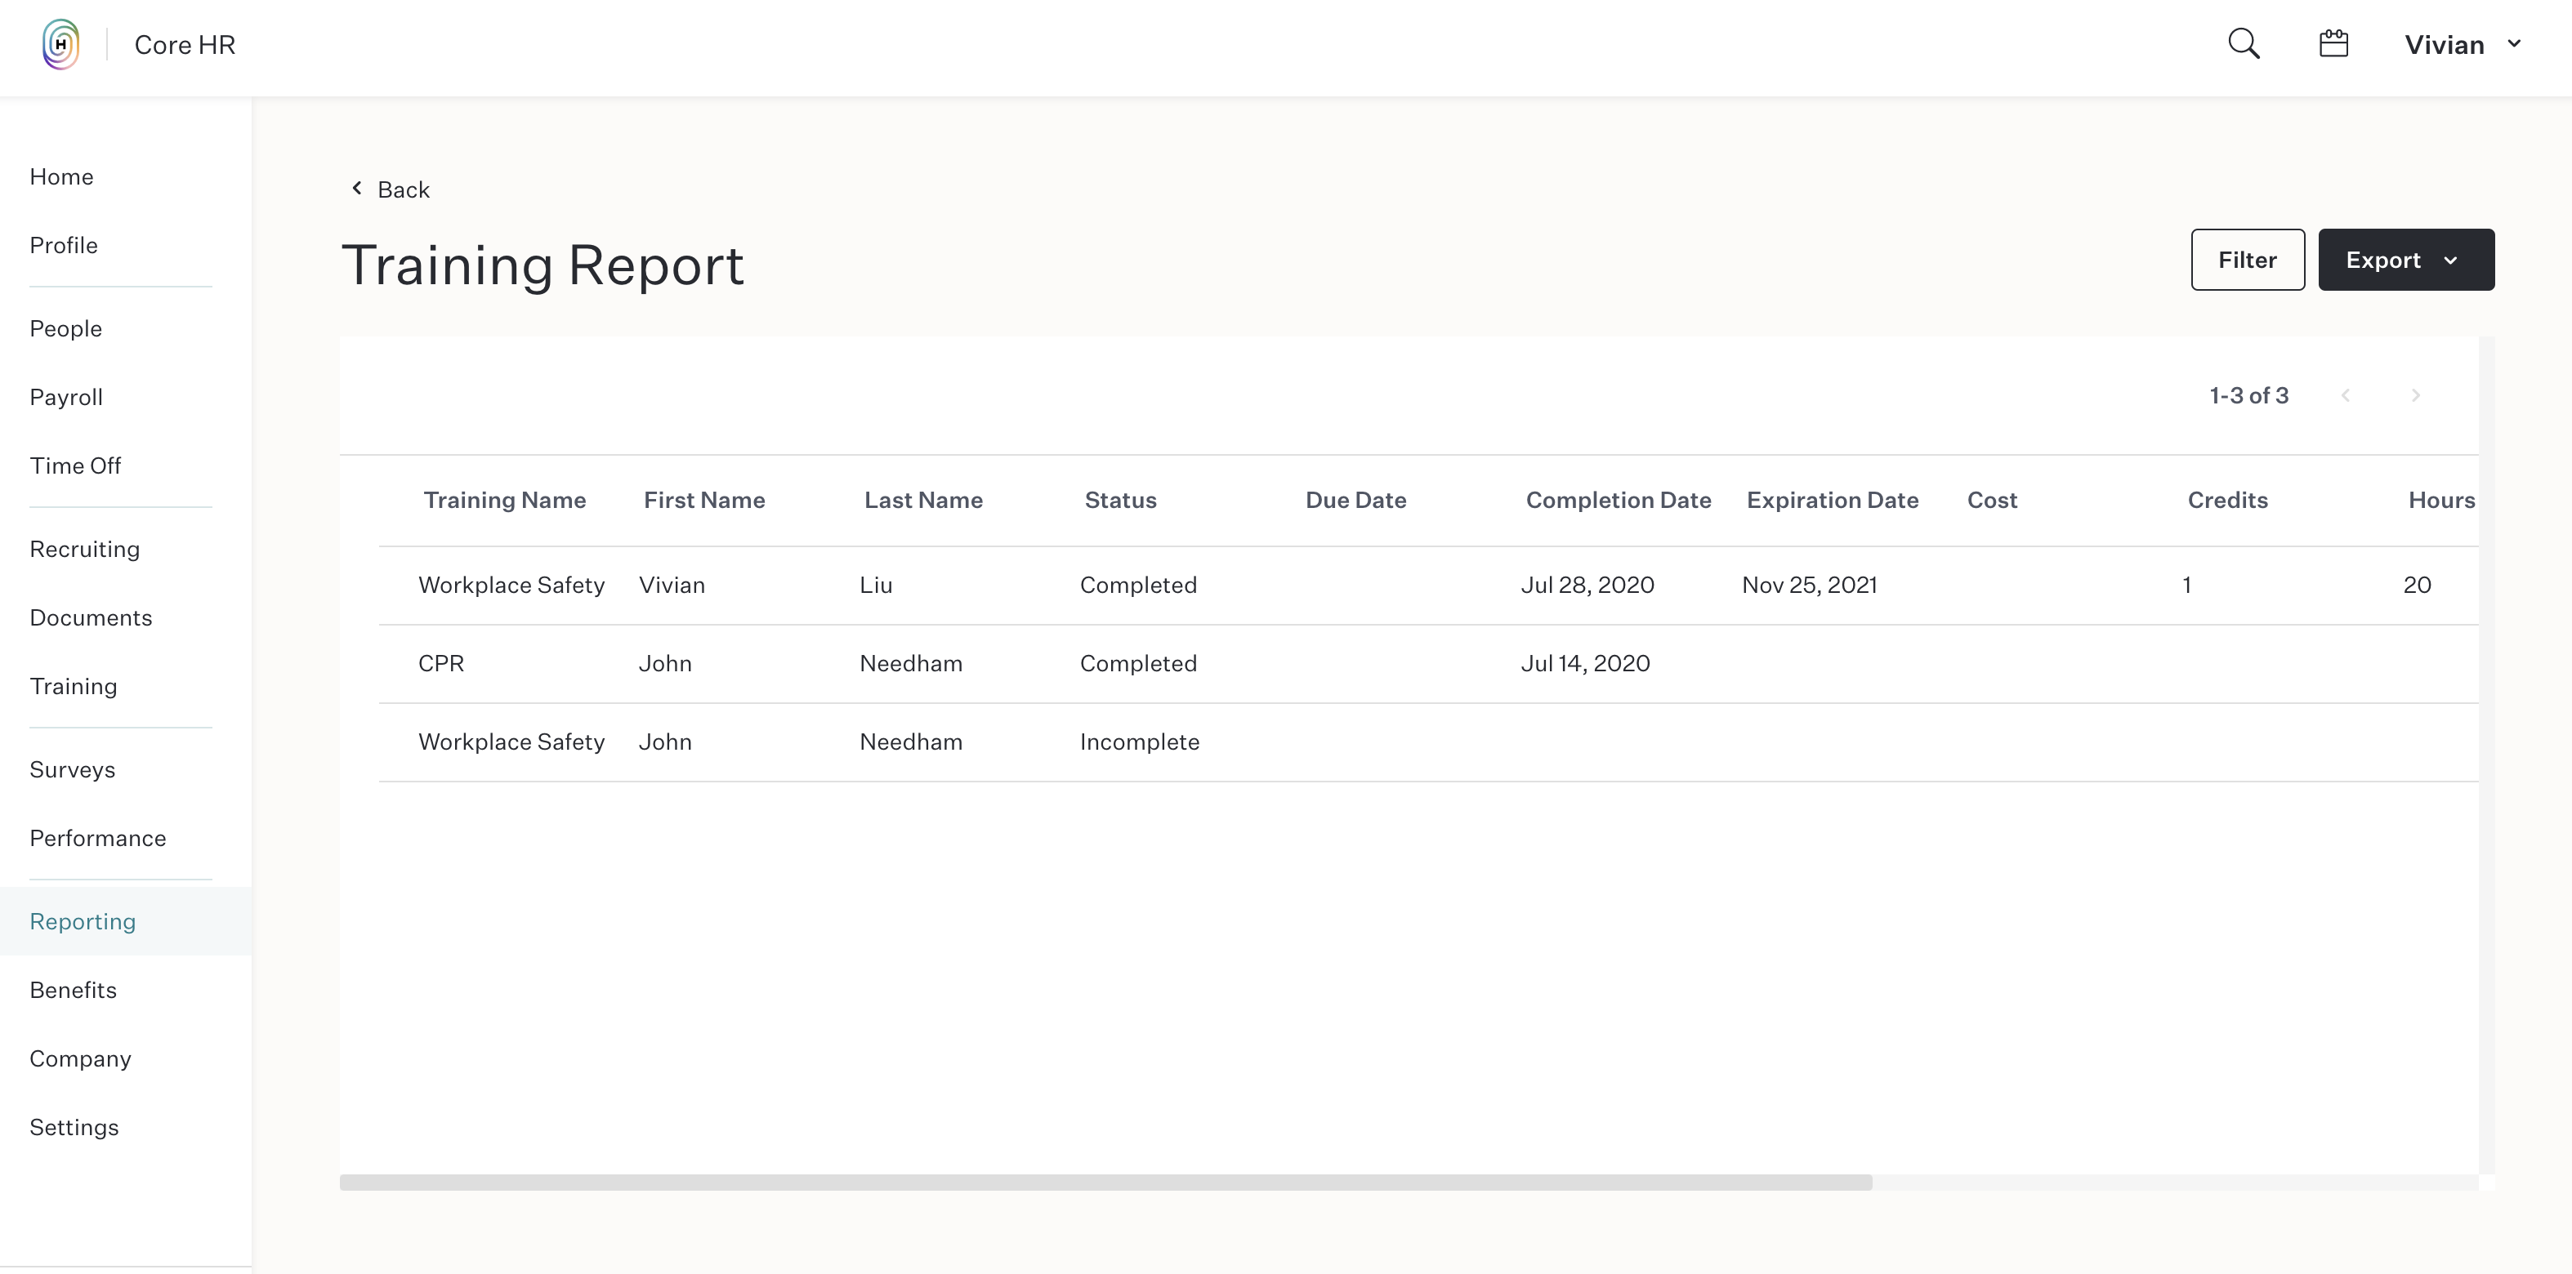Click the Jul 28, 2020 completion date
The width and height of the screenshot is (2572, 1274).
(x=1587, y=586)
